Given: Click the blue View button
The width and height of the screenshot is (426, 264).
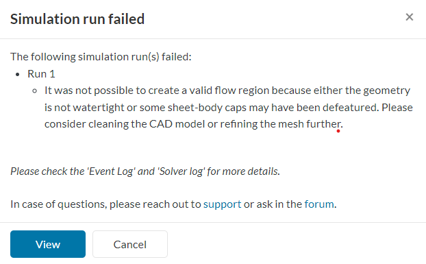Looking at the screenshot, I should click(x=48, y=244).
